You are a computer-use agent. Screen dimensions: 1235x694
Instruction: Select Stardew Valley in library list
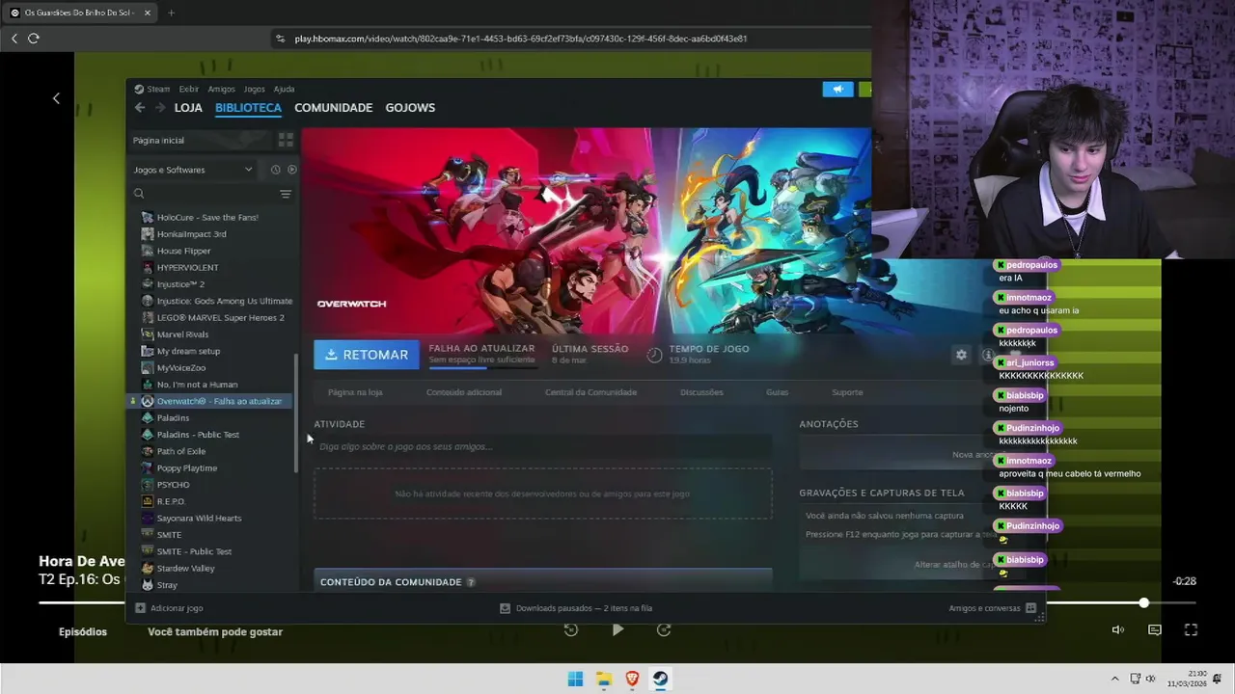[x=185, y=569]
